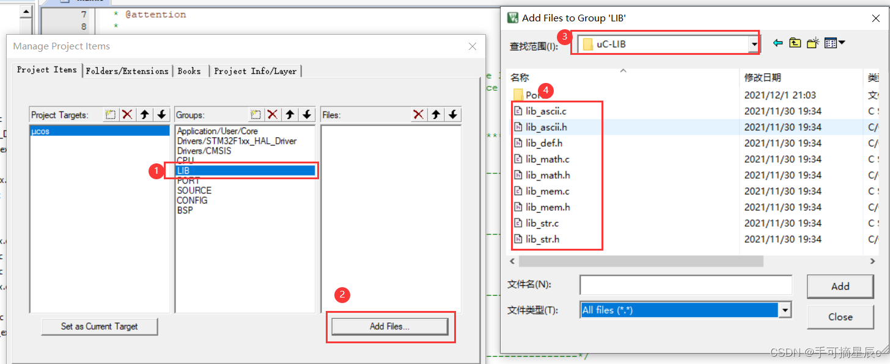The image size is (890, 364).
Task: Select lib_str.h file
Action: (536, 239)
